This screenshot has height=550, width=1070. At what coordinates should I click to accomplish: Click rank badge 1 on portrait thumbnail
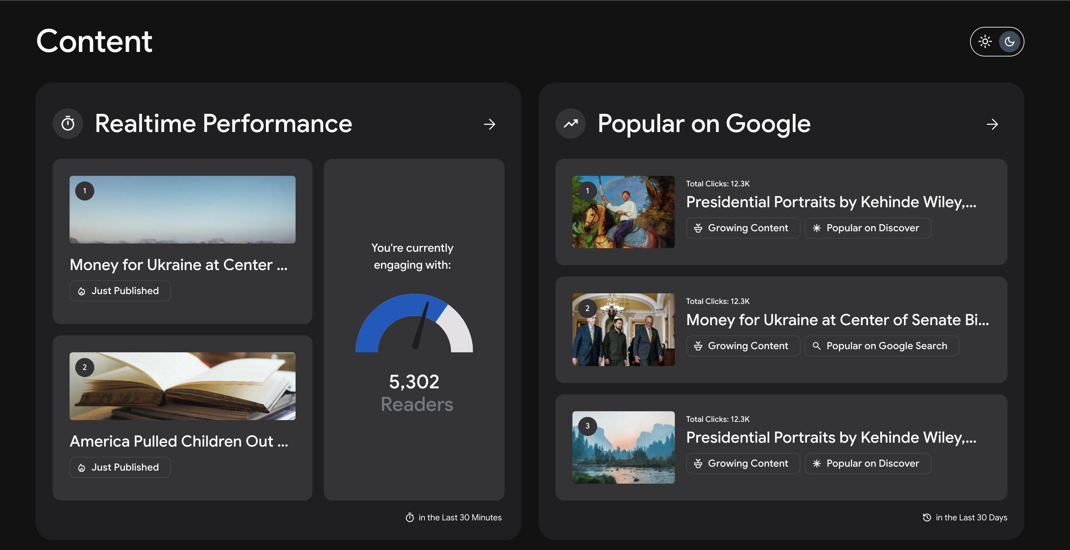[x=587, y=191]
